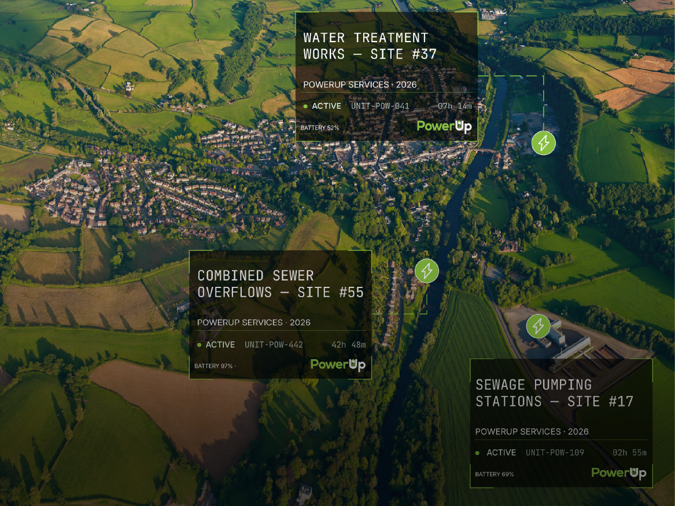This screenshot has height=506, width=675.
Task: Click the lightning marker near Water Treatment site
Action: [x=543, y=143]
